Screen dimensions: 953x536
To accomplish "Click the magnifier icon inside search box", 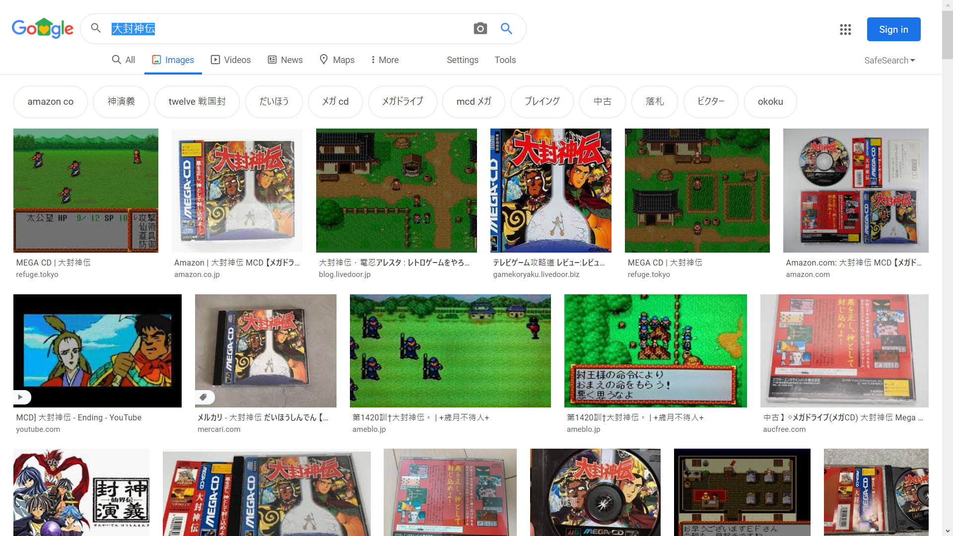I will (x=96, y=28).
